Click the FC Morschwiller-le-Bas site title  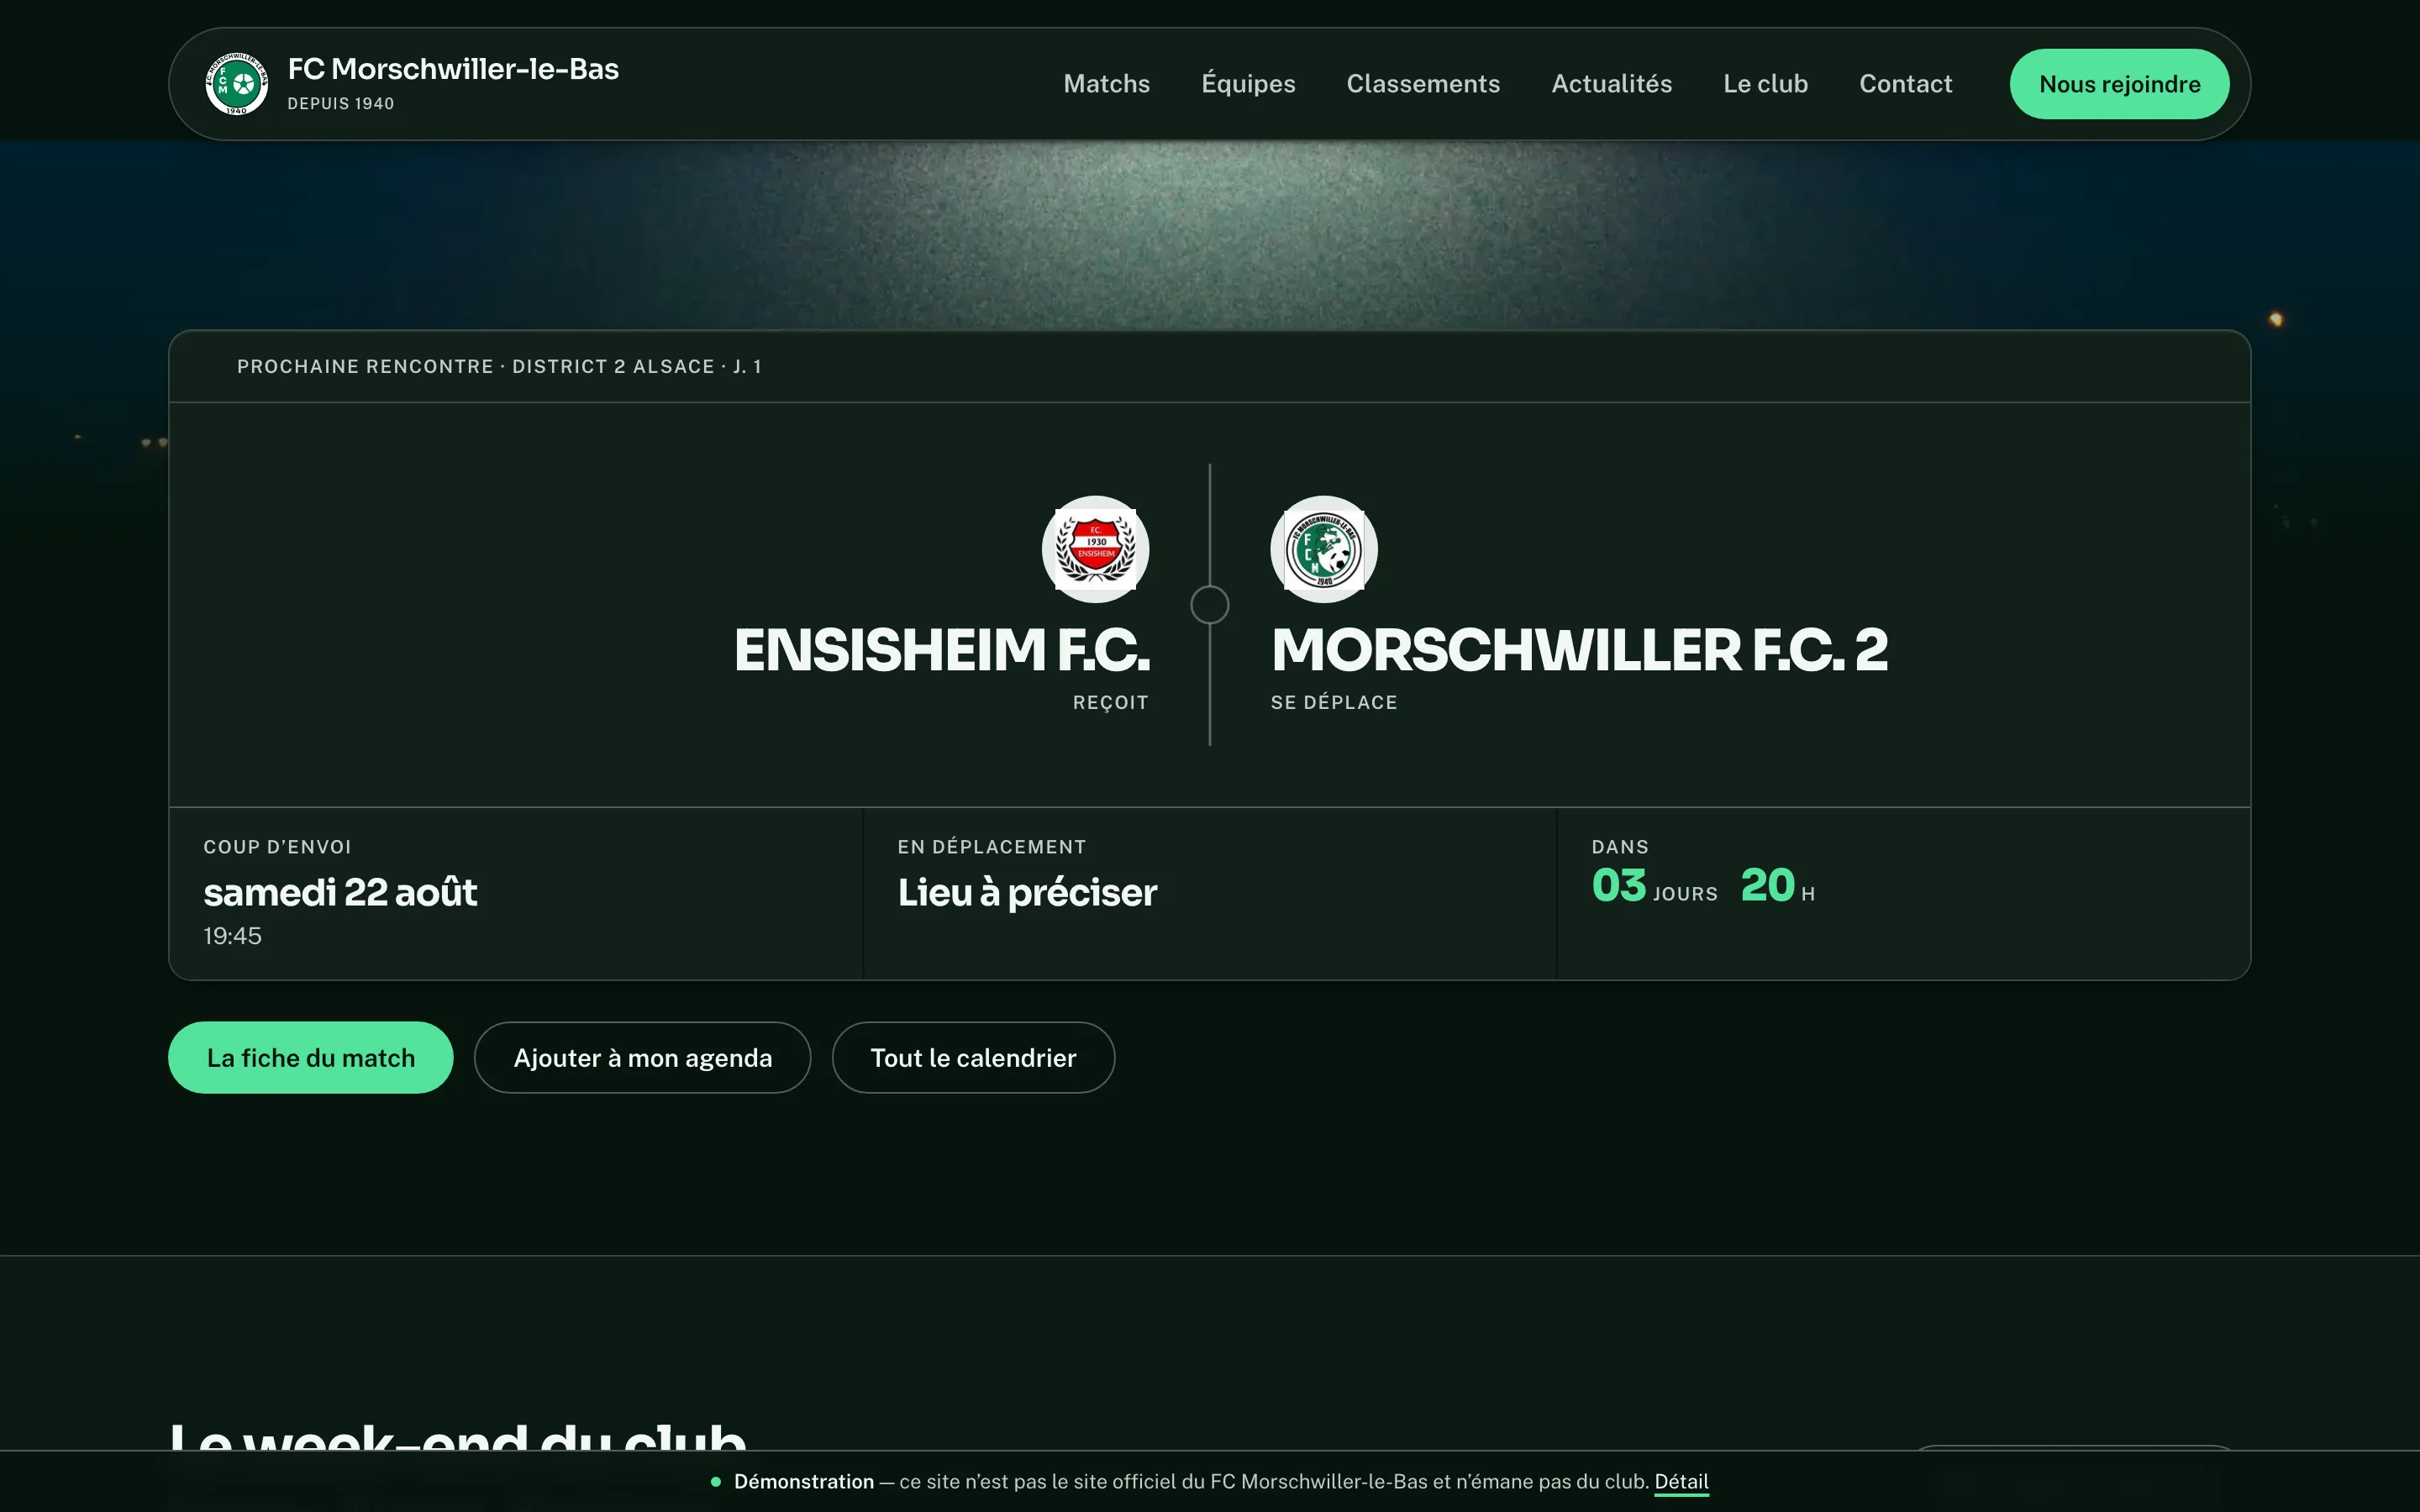pos(453,69)
